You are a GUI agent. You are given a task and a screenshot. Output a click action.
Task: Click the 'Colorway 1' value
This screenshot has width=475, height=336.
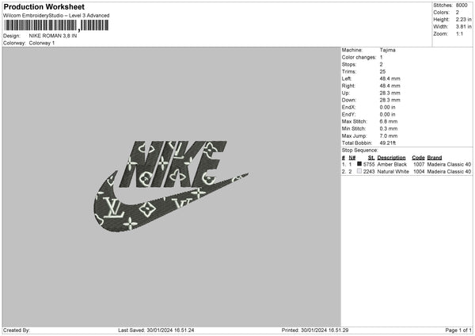[x=42, y=43]
